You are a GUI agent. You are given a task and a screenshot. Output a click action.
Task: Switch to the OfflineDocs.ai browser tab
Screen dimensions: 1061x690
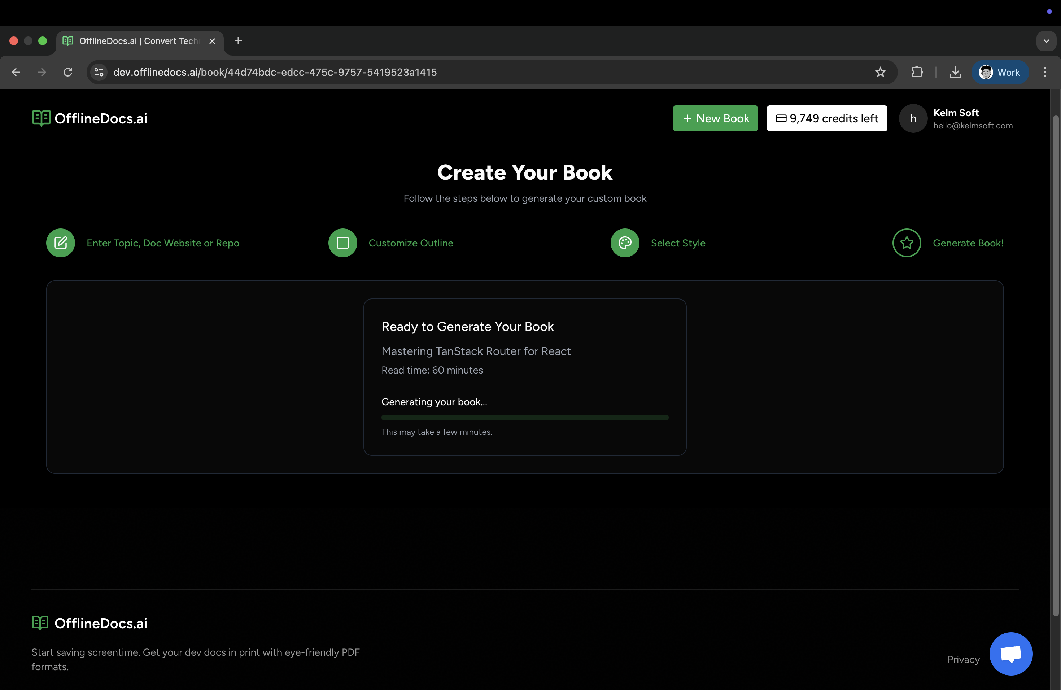coord(134,41)
